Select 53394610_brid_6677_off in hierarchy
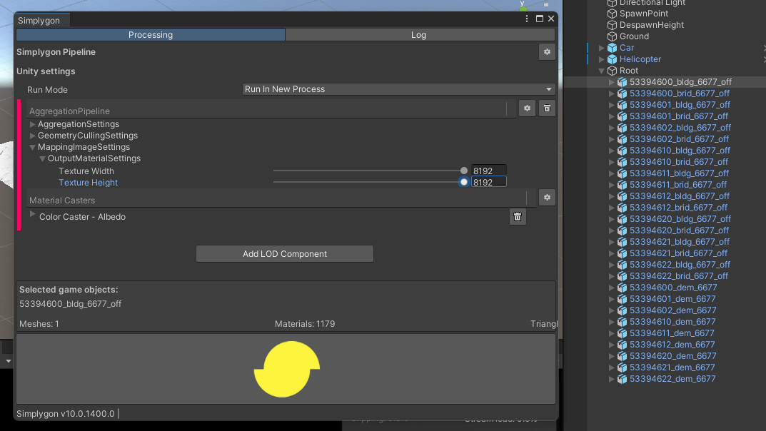This screenshot has height=431, width=766. 679,162
